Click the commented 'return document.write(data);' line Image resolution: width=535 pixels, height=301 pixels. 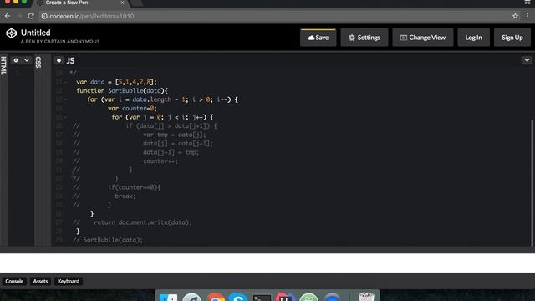coord(143,222)
